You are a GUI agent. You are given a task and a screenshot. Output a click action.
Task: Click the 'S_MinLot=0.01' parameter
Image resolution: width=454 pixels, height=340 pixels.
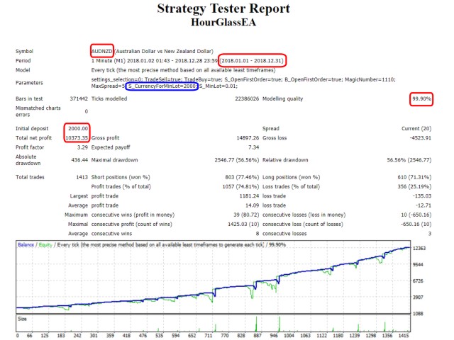coord(218,86)
